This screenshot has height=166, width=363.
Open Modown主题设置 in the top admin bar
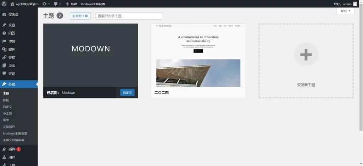coord(93,4)
